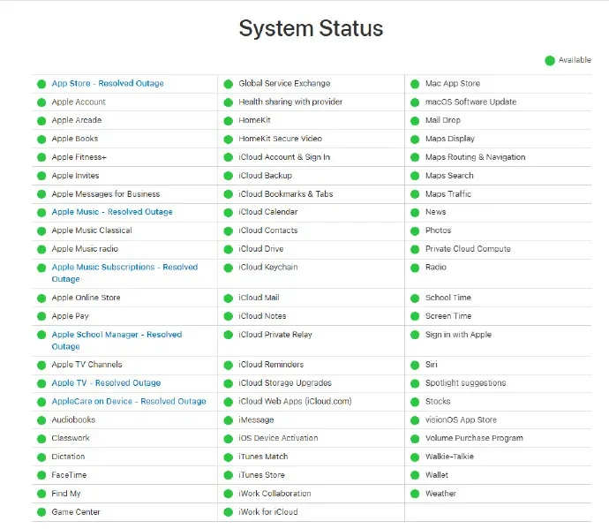
Task: Select the HomeKit Secure Video entry
Action: (x=280, y=139)
